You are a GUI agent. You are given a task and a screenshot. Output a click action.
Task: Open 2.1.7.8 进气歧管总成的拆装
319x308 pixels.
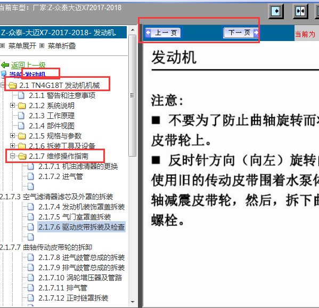pos(81,257)
